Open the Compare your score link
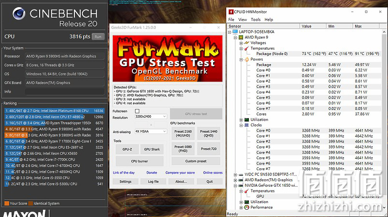Screen dimensions: 388x217 (x=180, y=173)
